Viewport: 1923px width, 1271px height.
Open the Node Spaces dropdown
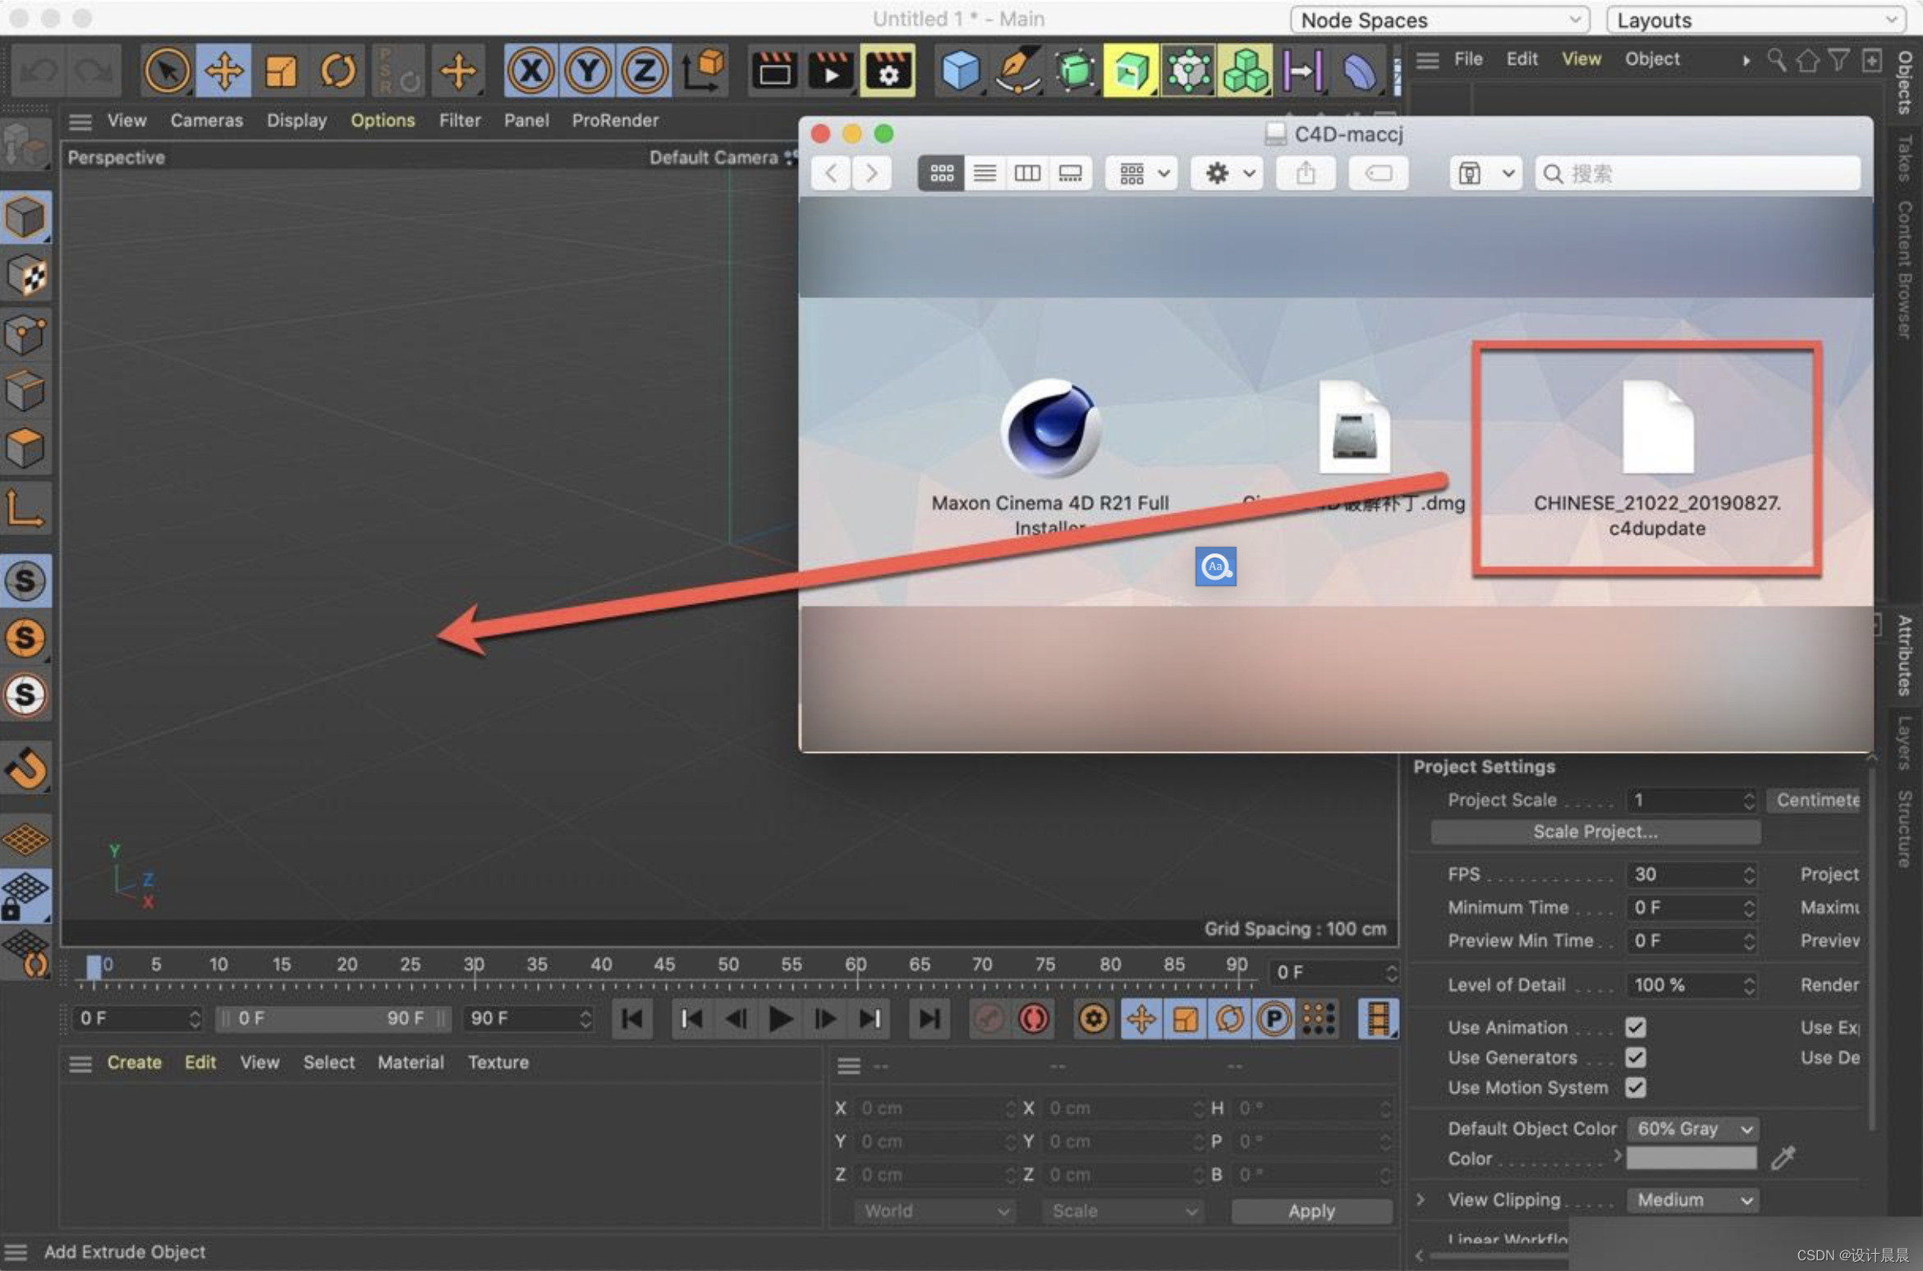1439,20
